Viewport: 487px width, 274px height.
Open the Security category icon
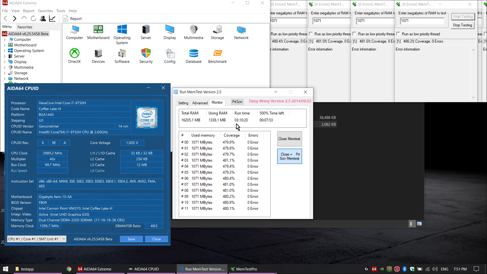[x=146, y=56]
